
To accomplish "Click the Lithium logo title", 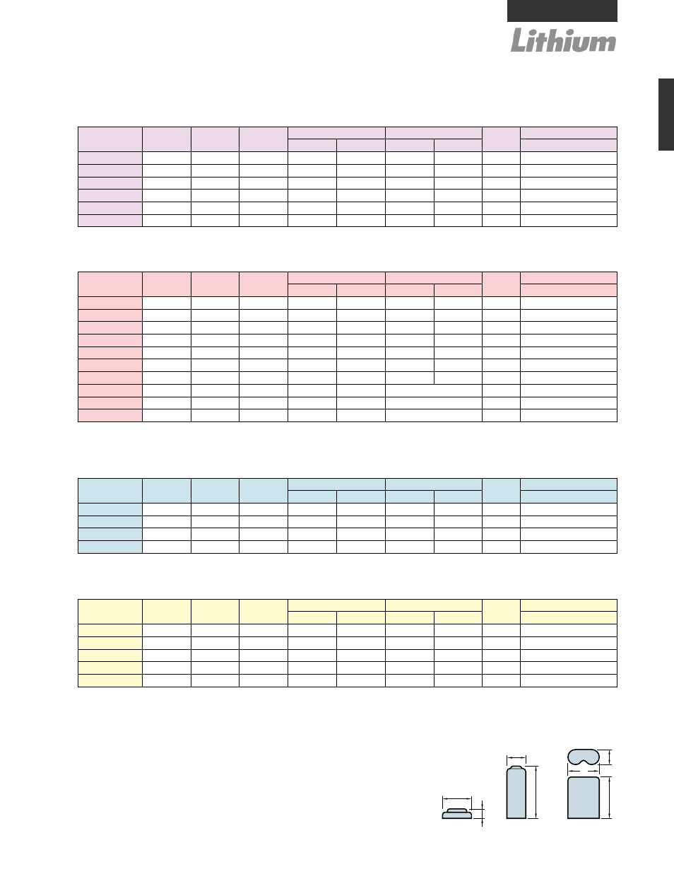I will tap(563, 40).
